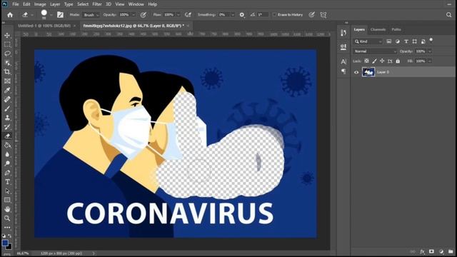
Task: Click the Home button in options bar
Action: click(x=10, y=14)
